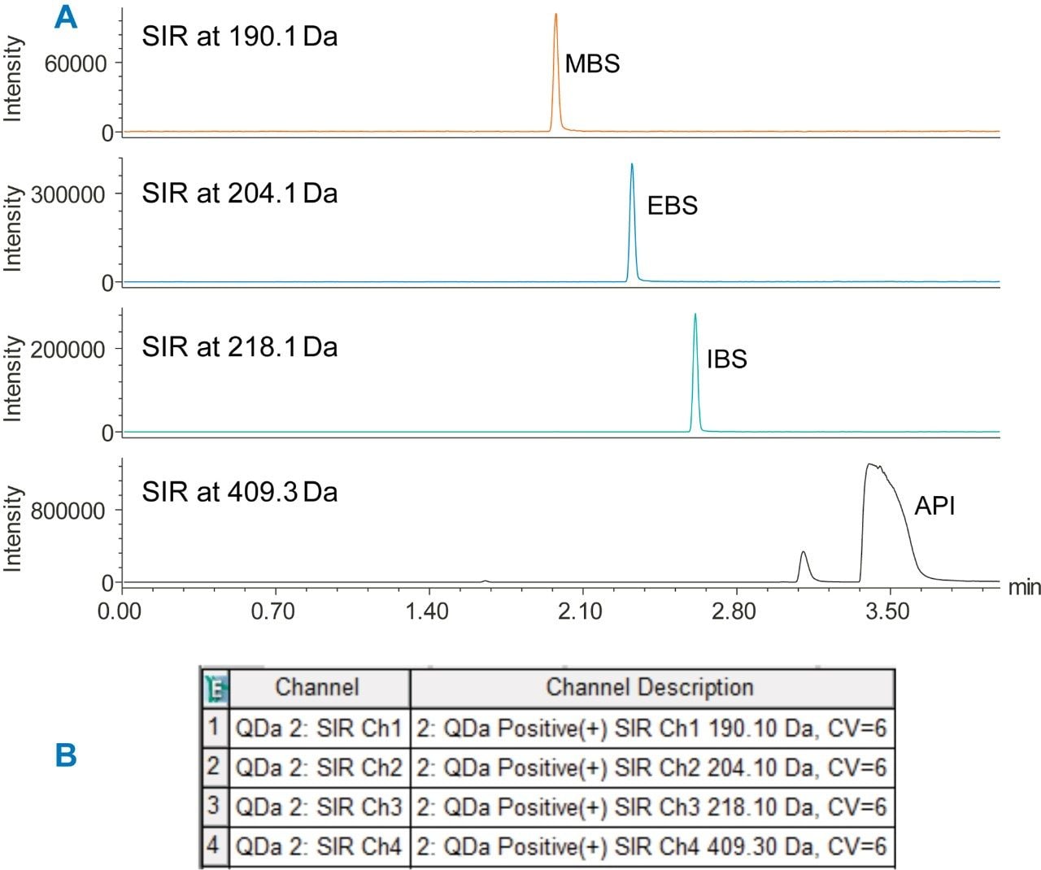Click the QDa 2: SIR Ch1 cell

pos(318,728)
